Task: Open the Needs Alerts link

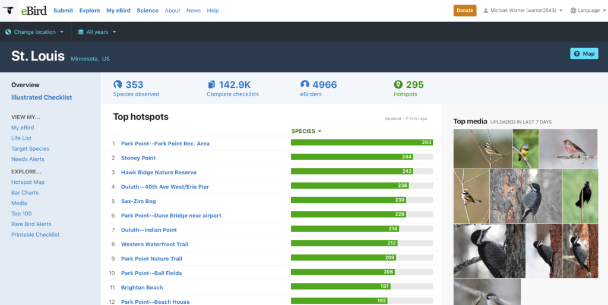Action: click(28, 159)
